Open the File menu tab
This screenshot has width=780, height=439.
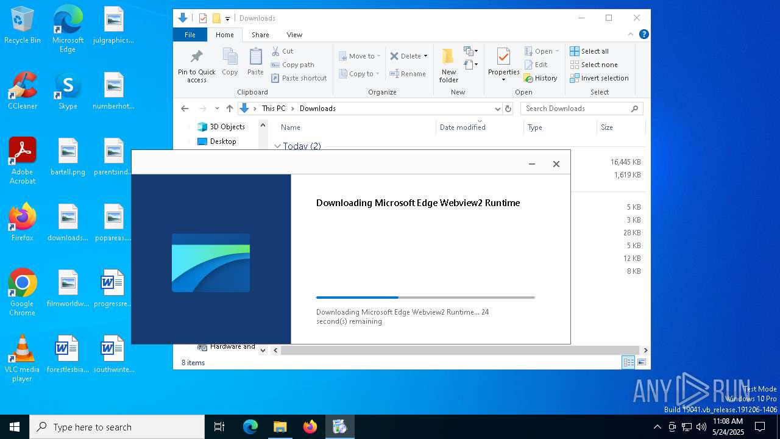tap(190, 35)
